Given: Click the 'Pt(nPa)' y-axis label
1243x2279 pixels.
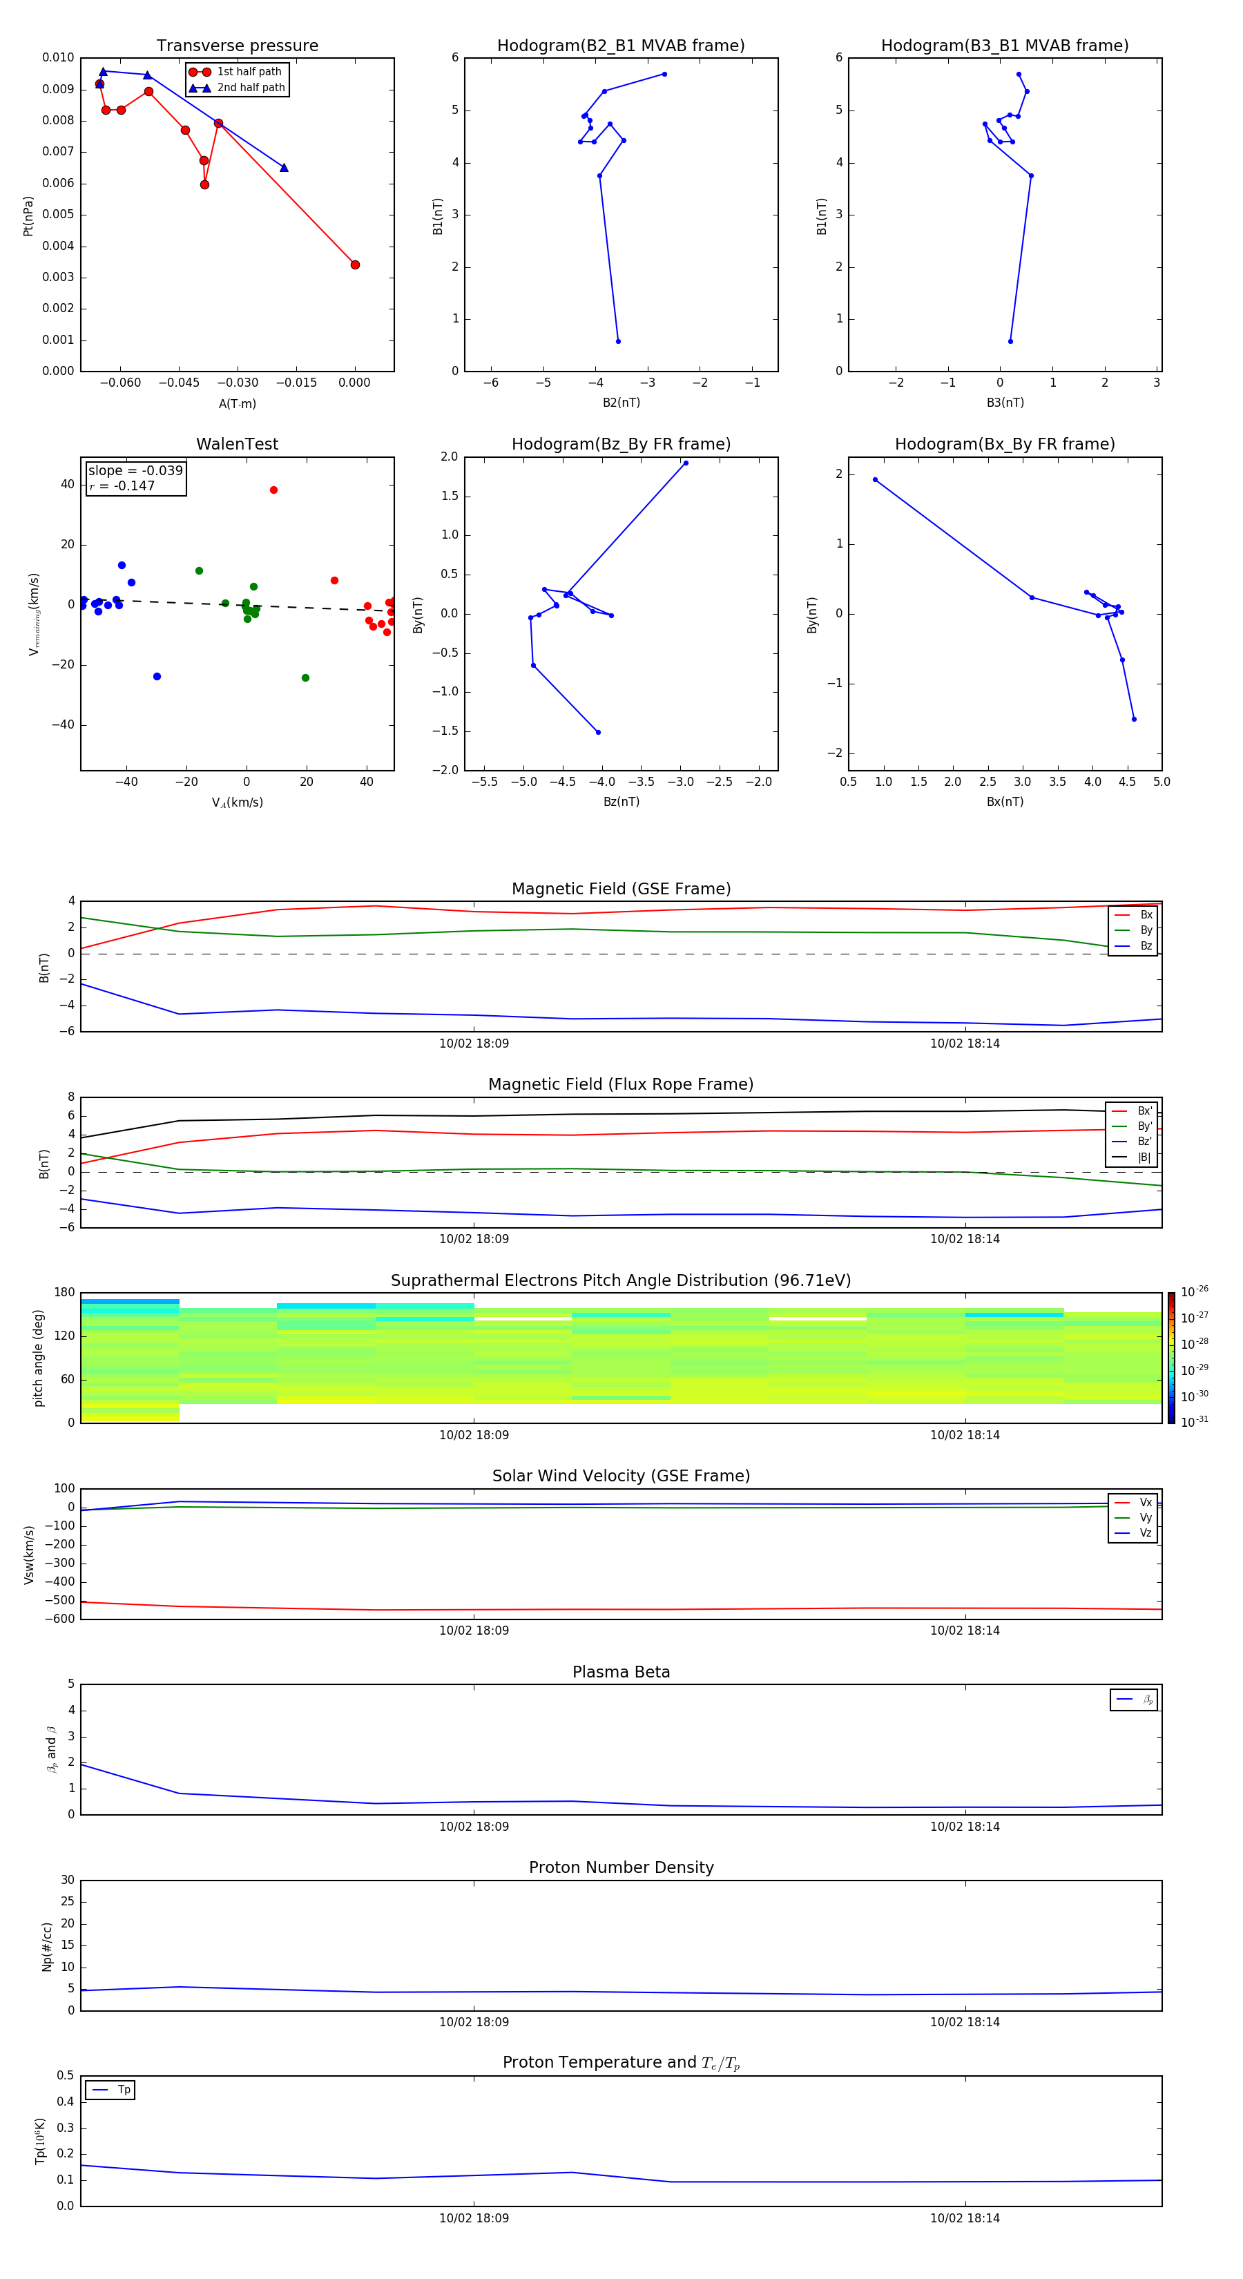Looking at the screenshot, I should [x=28, y=215].
